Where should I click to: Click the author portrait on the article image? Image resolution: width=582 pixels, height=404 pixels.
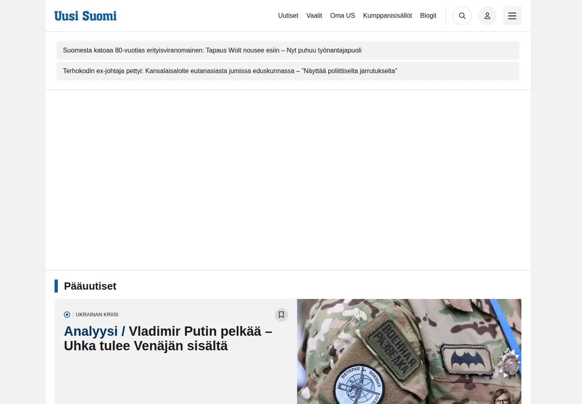[502, 396]
